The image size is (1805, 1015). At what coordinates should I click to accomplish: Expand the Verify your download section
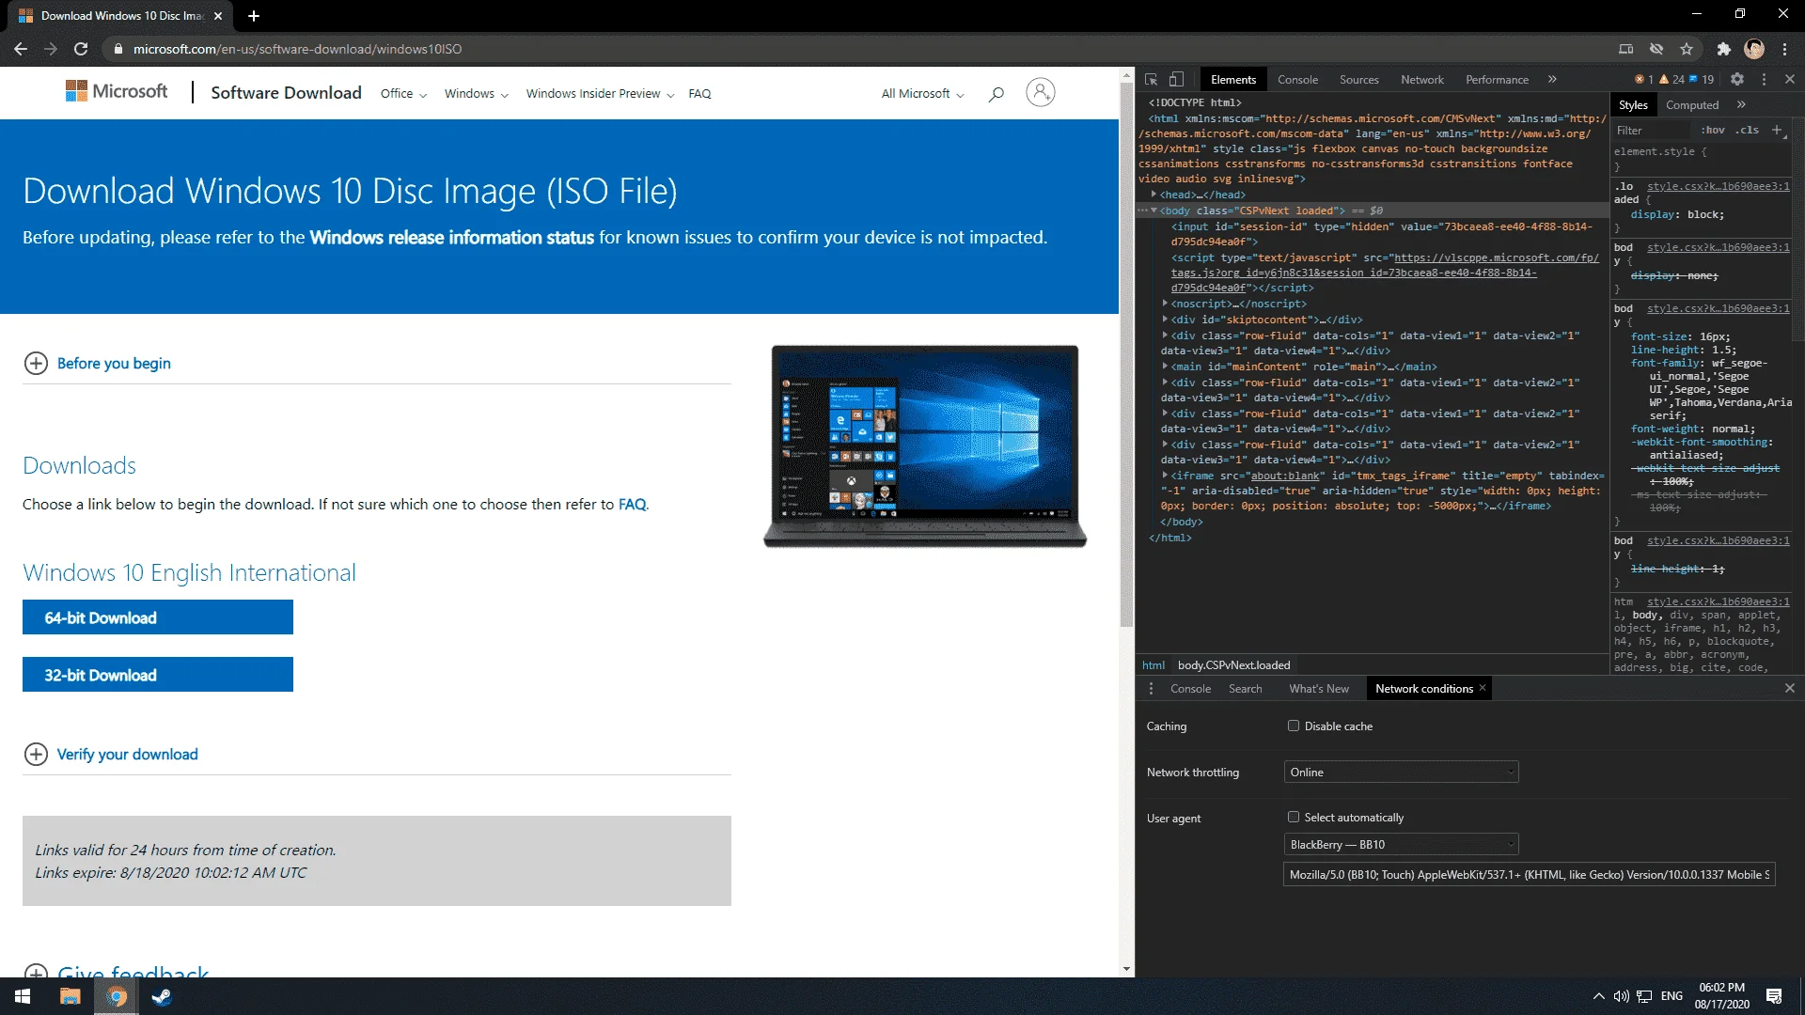[x=111, y=754]
